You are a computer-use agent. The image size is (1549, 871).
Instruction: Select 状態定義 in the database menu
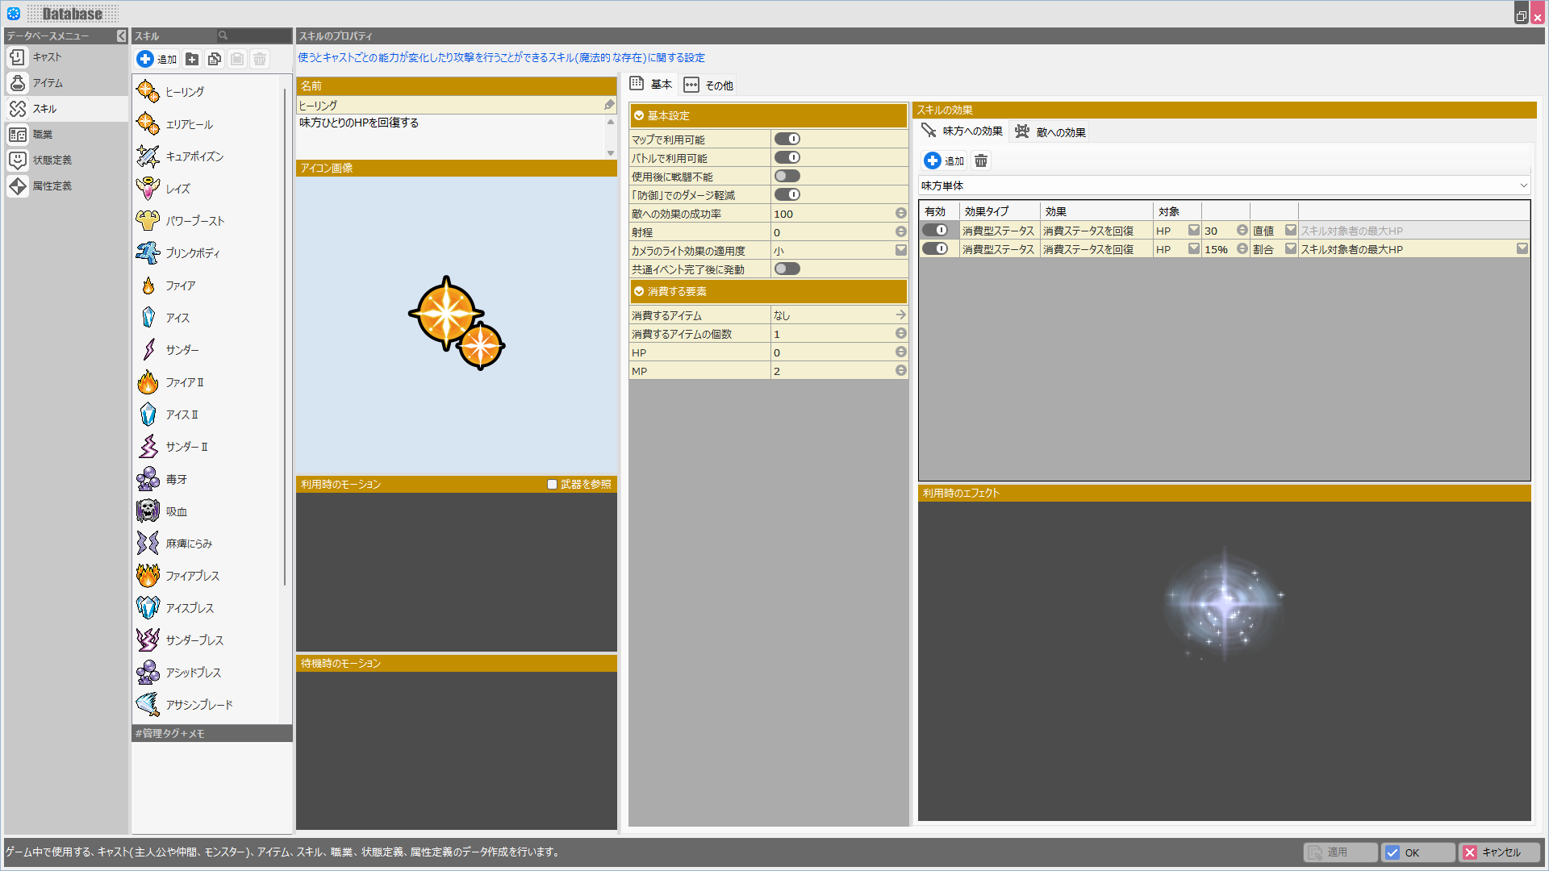tap(51, 160)
